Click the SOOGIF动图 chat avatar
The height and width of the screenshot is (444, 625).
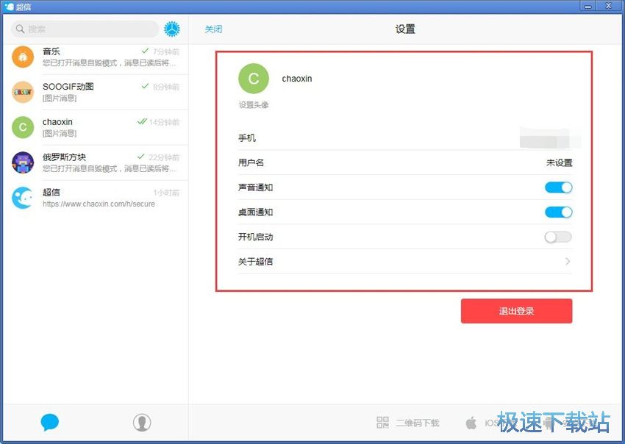pos(23,92)
